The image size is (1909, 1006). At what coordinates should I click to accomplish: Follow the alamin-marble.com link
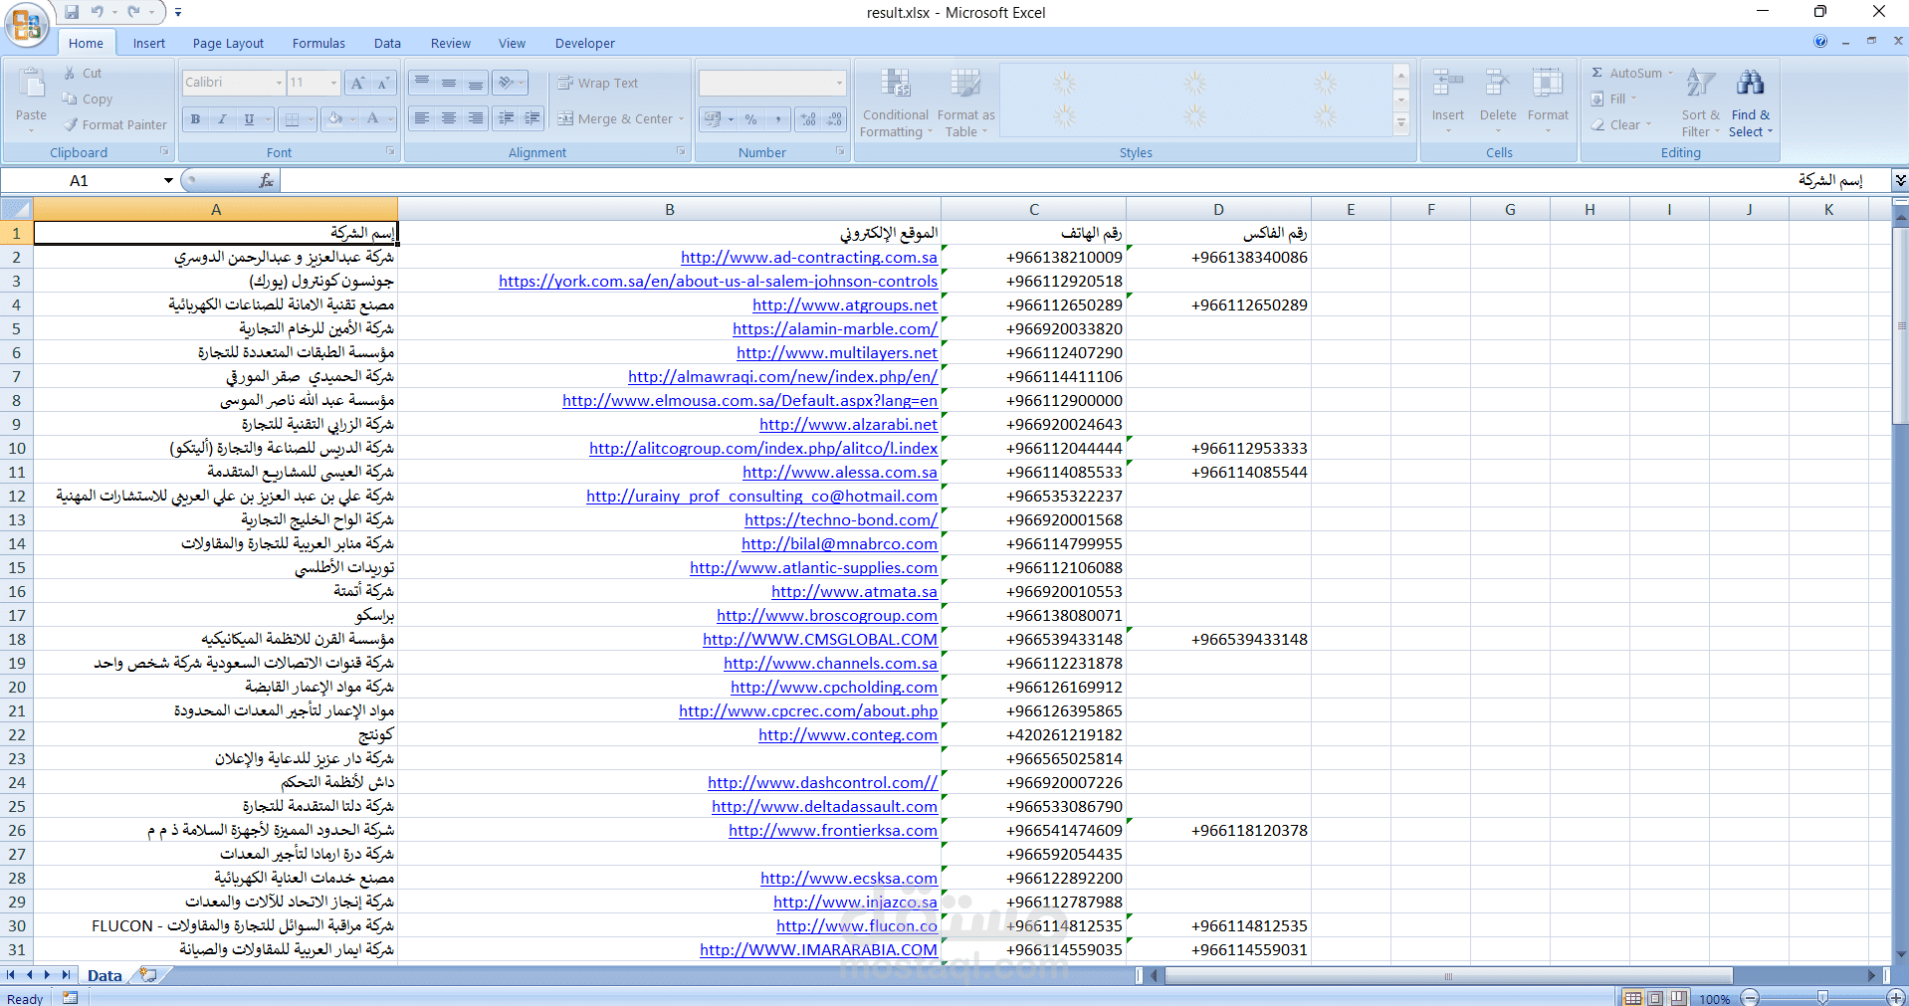tap(835, 329)
